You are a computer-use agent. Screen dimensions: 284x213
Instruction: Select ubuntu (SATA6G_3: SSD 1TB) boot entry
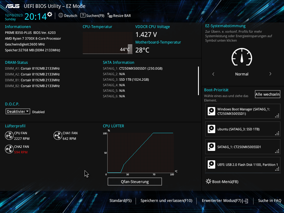(x=243, y=129)
